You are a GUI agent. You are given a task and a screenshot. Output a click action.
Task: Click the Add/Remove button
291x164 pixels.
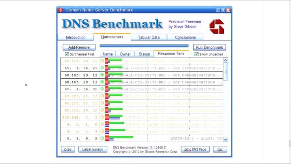tap(79, 47)
